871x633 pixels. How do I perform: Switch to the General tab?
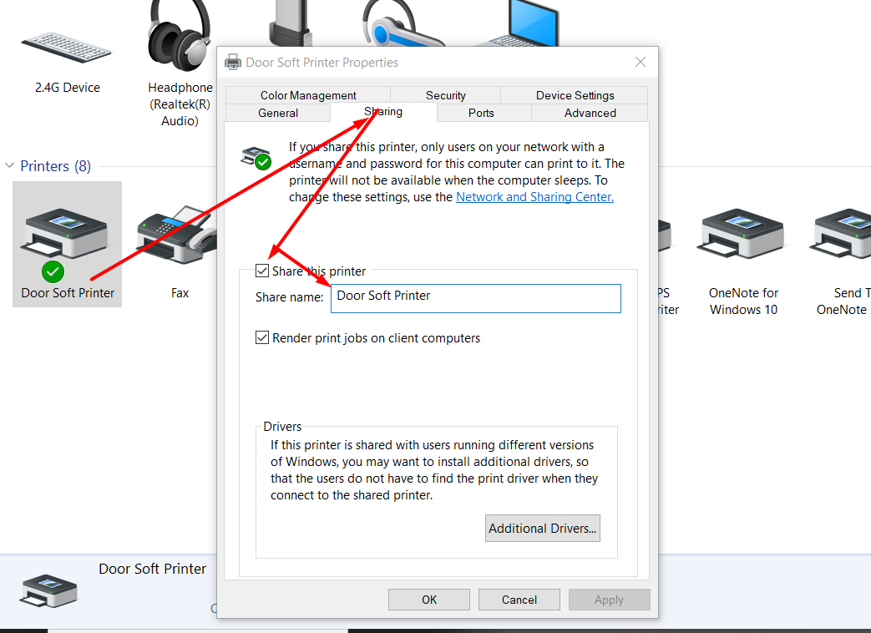tap(278, 113)
